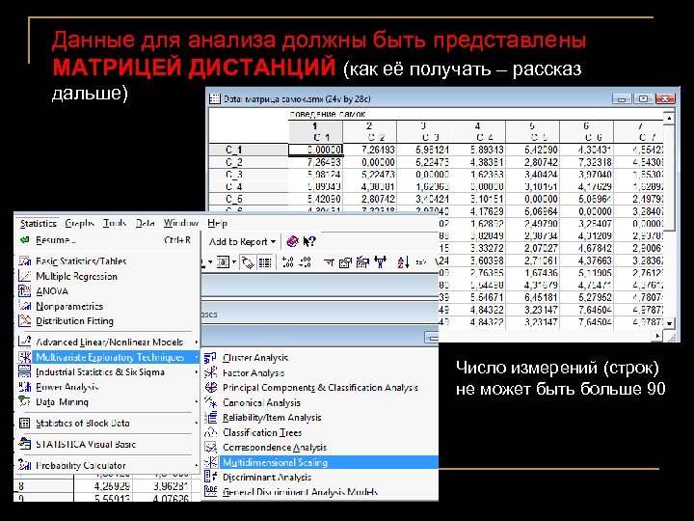Open the Statistics menu

pyautogui.click(x=38, y=223)
